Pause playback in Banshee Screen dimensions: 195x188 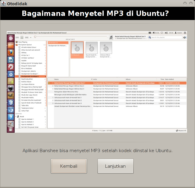[x=22, y=37]
